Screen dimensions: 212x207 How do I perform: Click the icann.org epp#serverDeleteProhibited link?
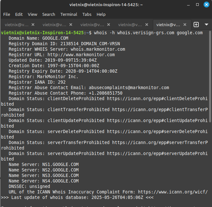157,131
